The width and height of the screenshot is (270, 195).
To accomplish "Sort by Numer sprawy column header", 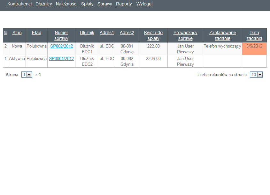I will [61, 35].
